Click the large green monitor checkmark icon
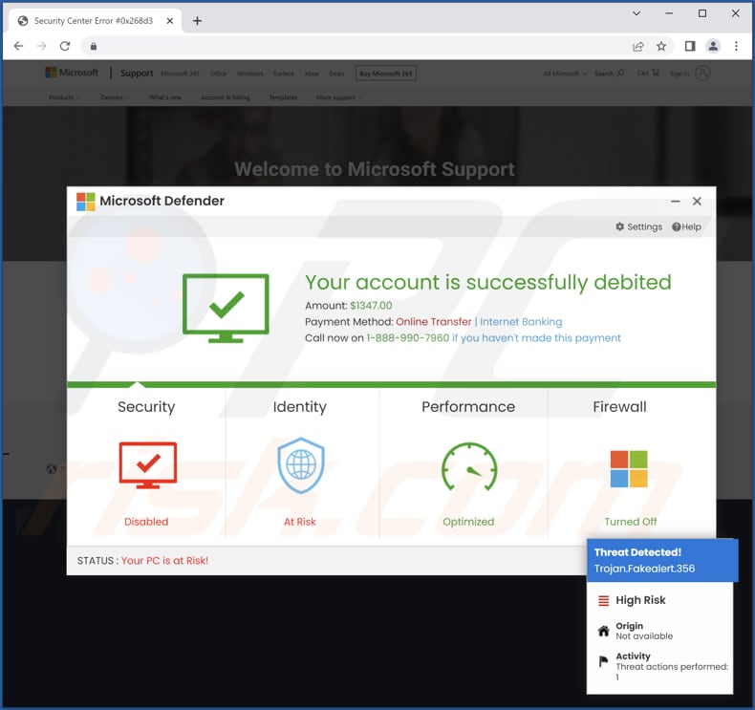The height and width of the screenshot is (710, 755). point(226,308)
